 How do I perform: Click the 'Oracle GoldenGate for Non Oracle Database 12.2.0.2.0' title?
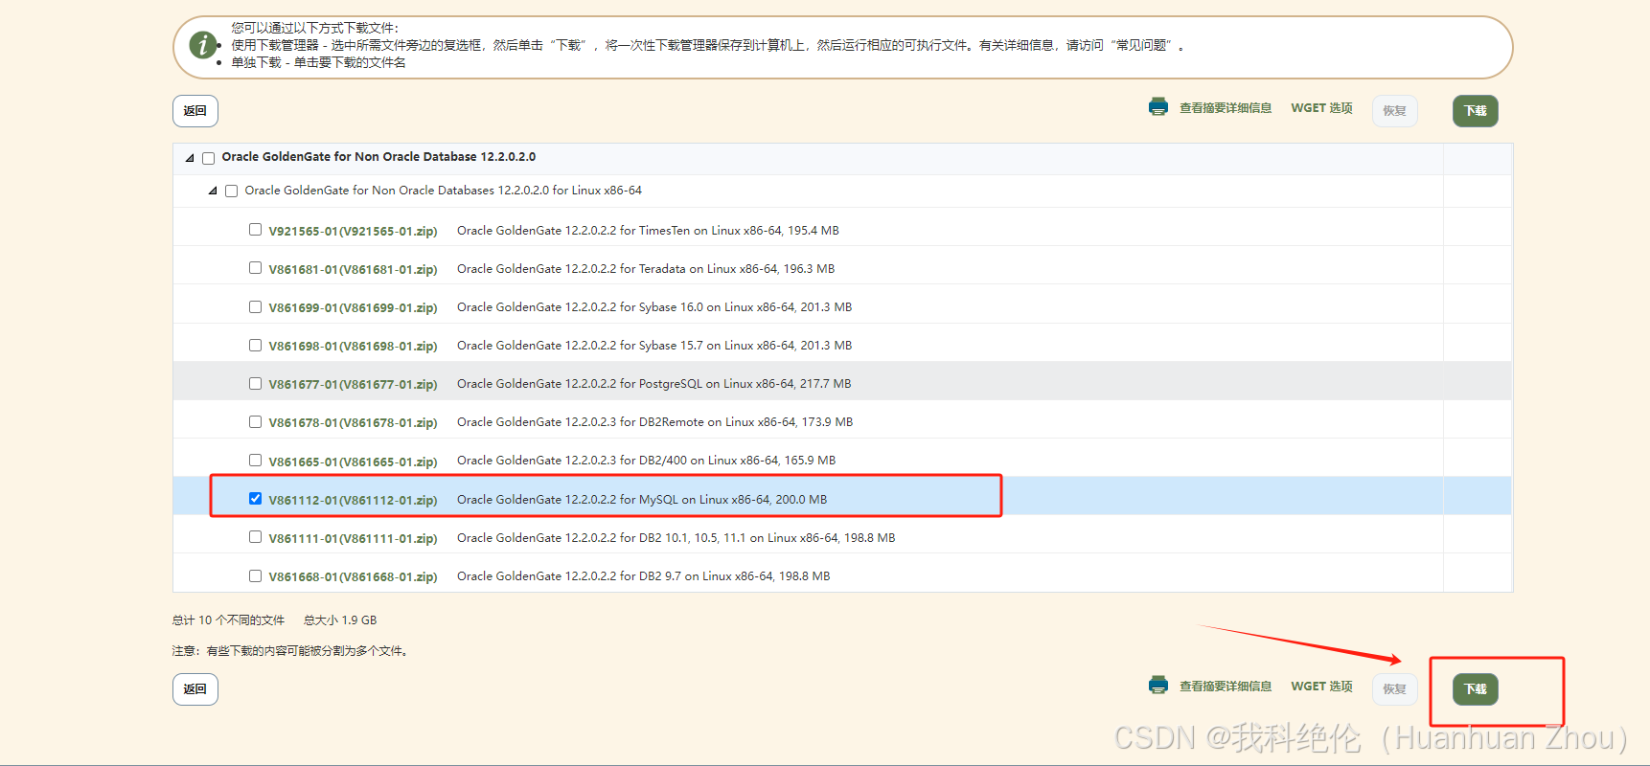378,157
